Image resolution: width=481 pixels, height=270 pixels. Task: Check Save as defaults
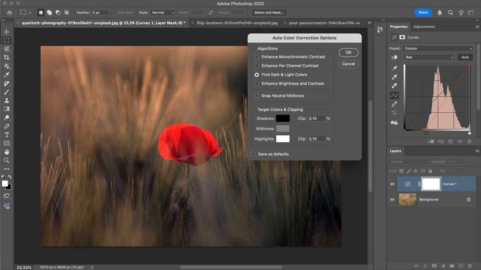pos(253,154)
